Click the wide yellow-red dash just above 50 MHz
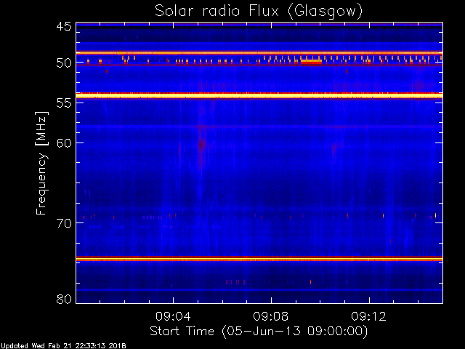Viewport: 465px width, 349px height. click(x=311, y=62)
